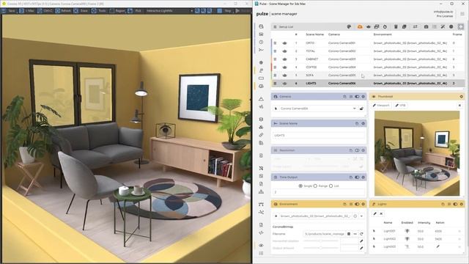The height and width of the screenshot is (264, 469).
Task: Clear thumbnail with the X button
Action: (x=459, y=106)
